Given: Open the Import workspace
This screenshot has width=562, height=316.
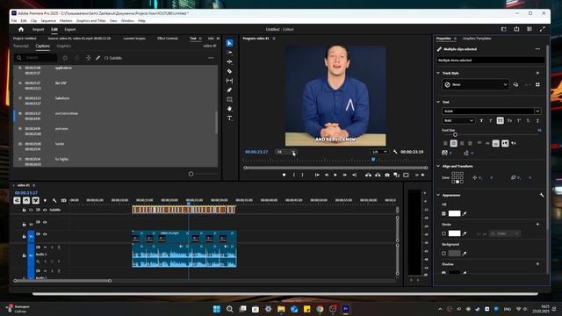Looking at the screenshot, I should tap(38, 29).
